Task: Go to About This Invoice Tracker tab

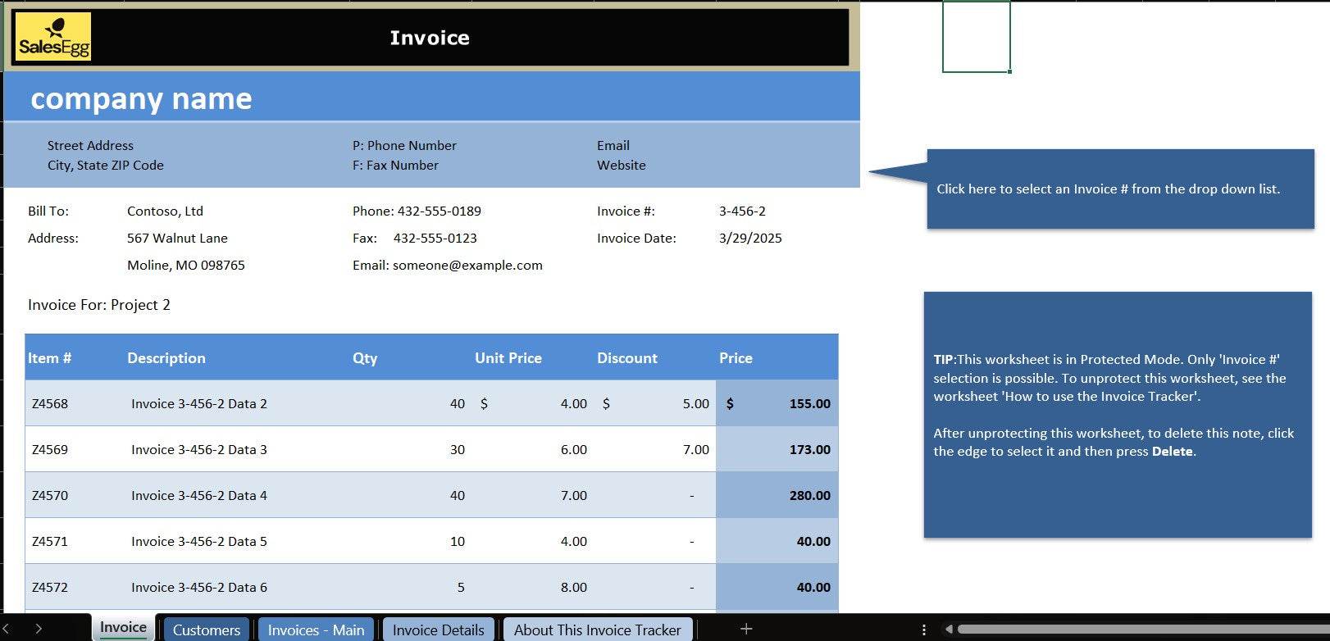Action: coord(597,630)
